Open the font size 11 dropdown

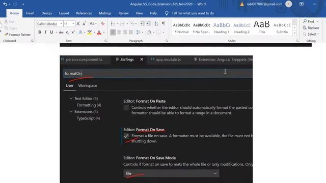tap(73, 24)
